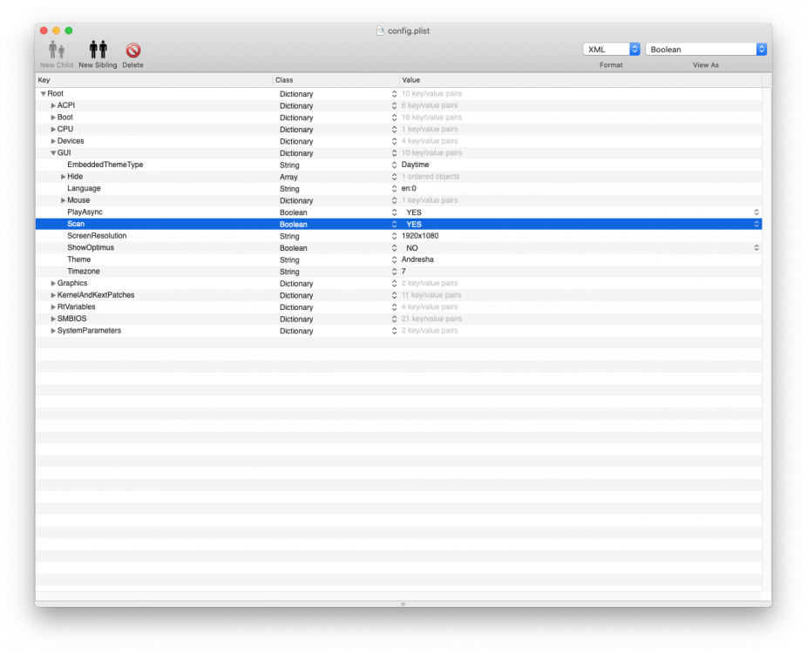Viewport: 807px width, 653px height.
Task: Expand the ACPI dictionary
Action: (x=53, y=105)
